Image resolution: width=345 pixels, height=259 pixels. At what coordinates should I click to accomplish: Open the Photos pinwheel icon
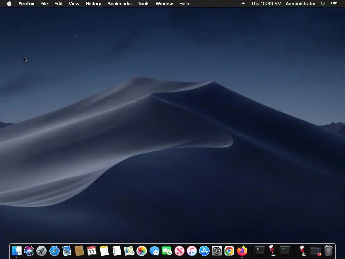coord(142,251)
